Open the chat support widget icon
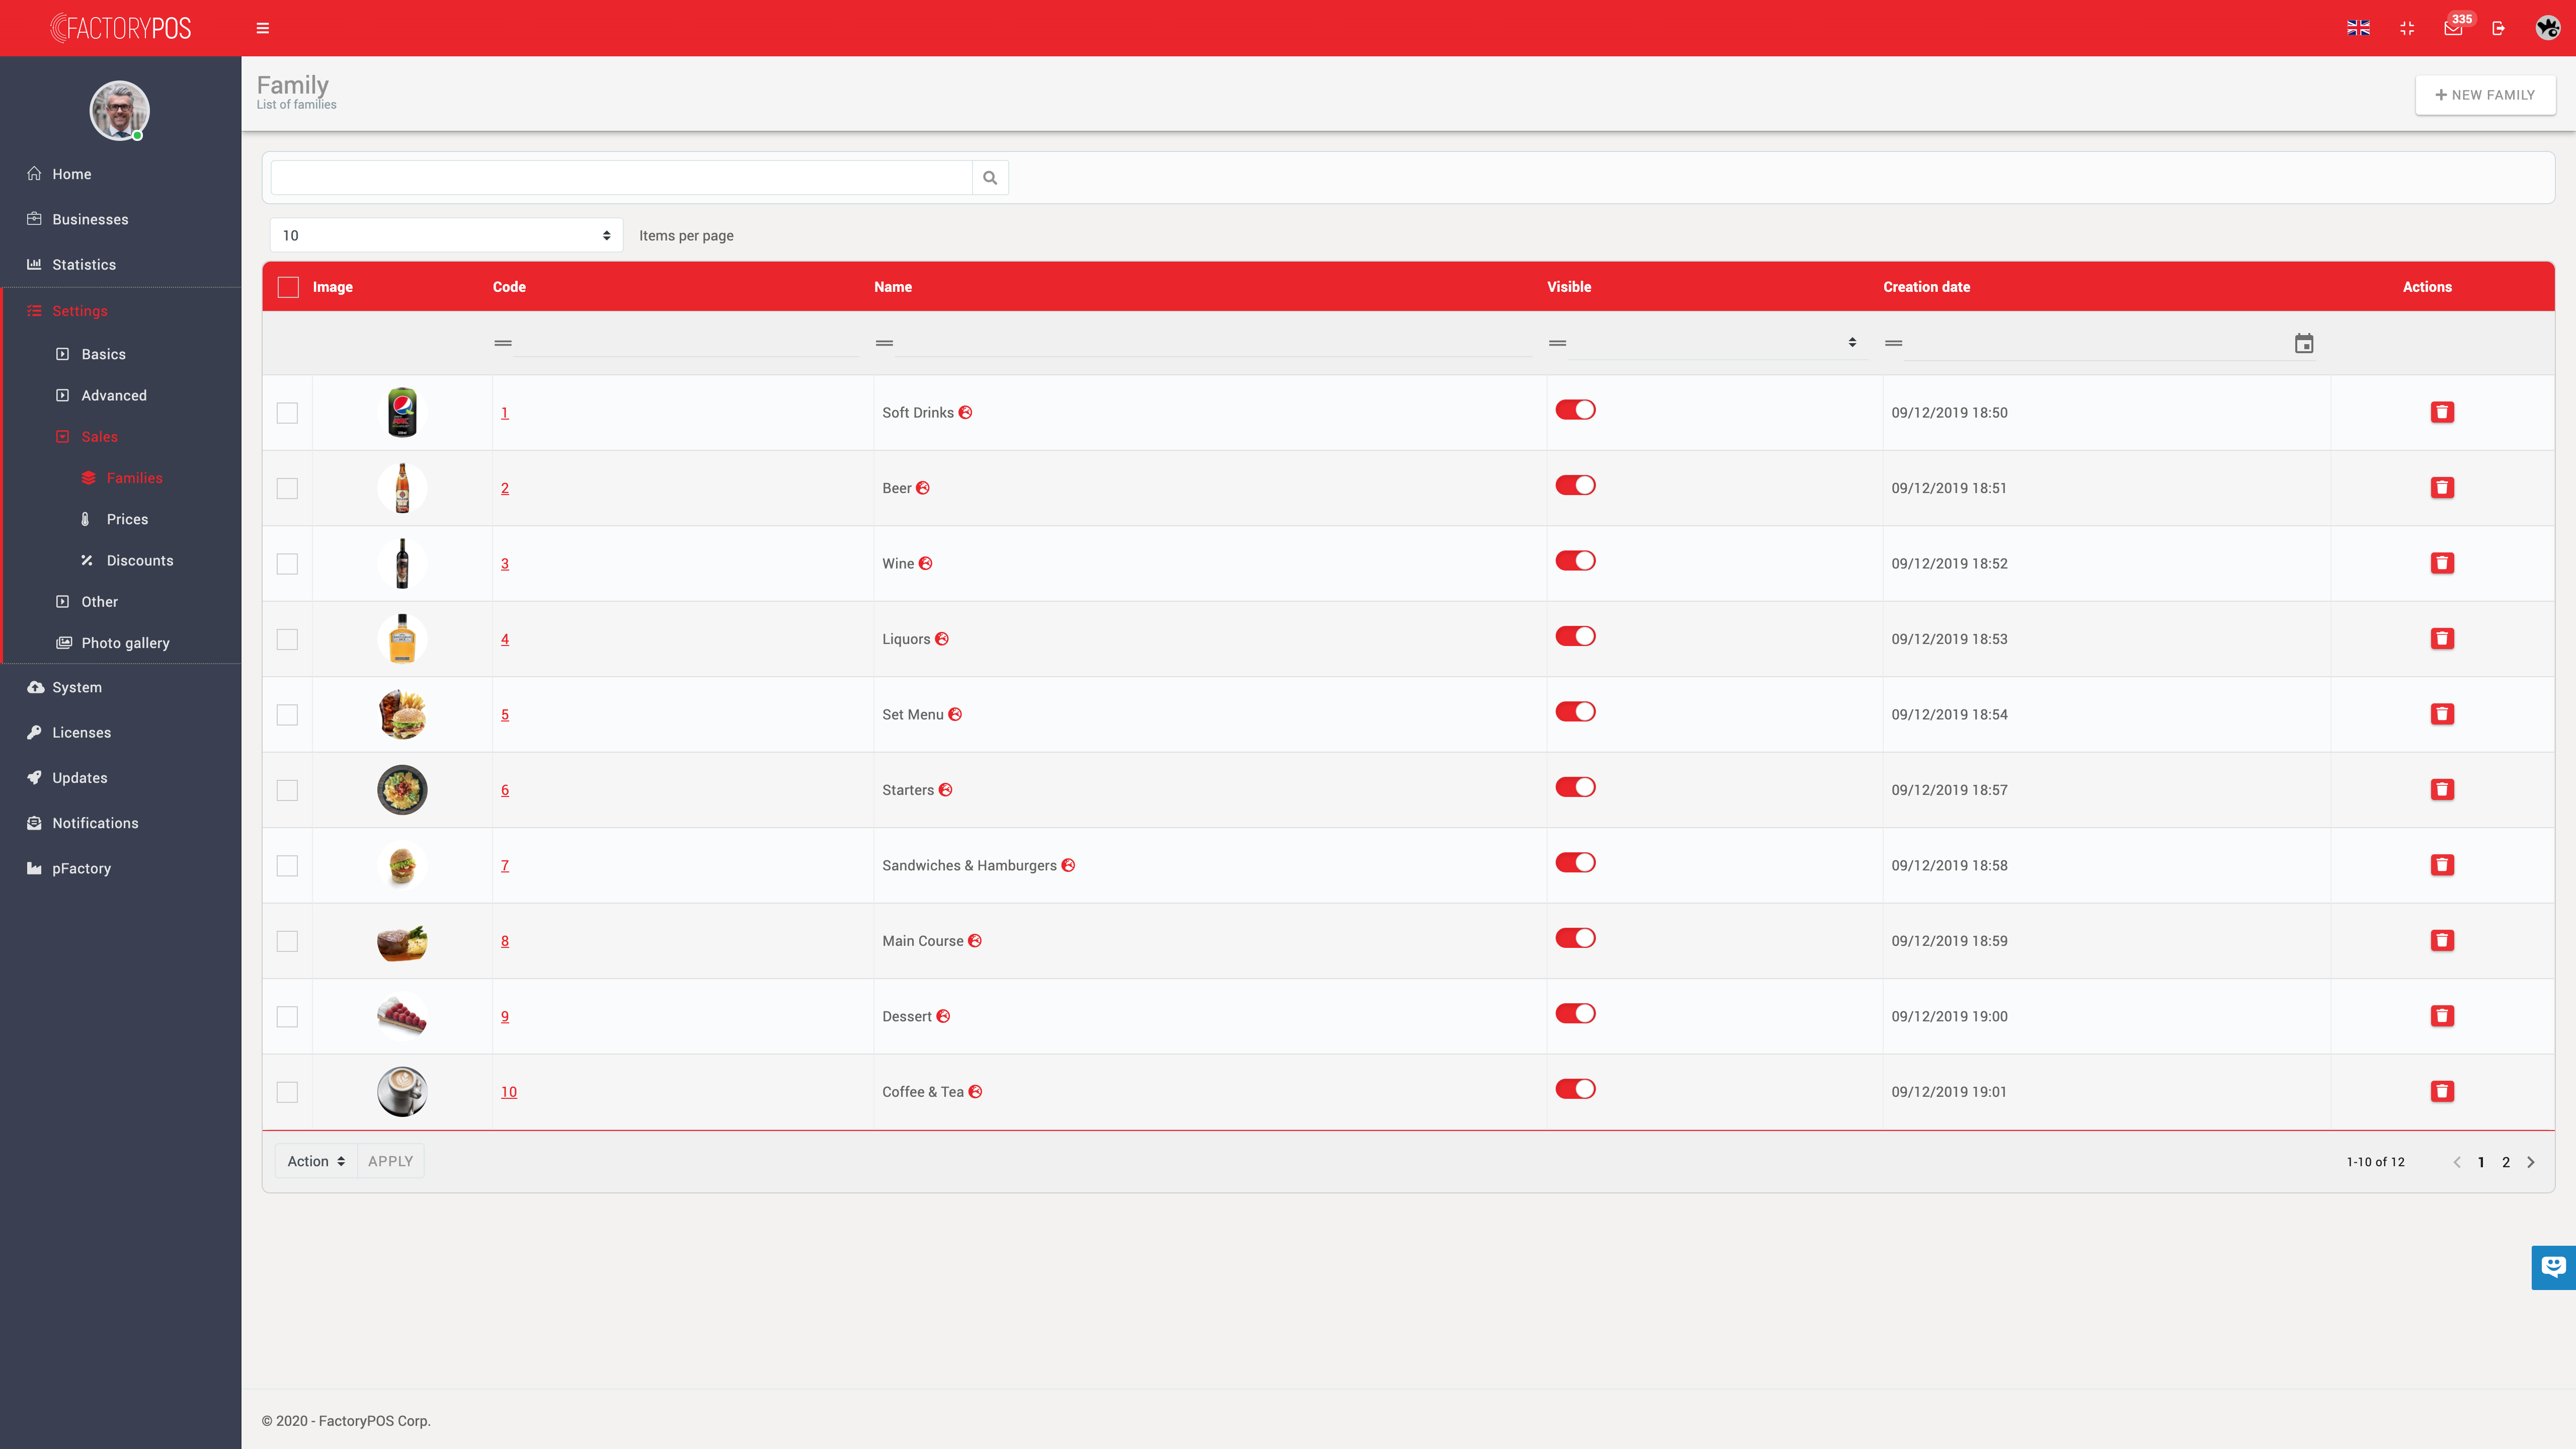2576x1449 pixels. pyautogui.click(x=2553, y=1267)
